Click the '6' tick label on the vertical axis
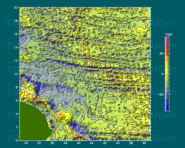The width and height of the screenshot is (185, 148). (17, 100)
